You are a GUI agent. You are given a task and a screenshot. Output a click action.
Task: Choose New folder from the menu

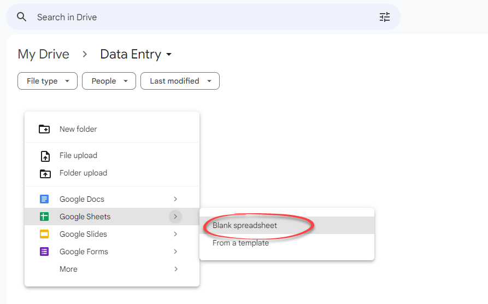(x=112, y=129)
